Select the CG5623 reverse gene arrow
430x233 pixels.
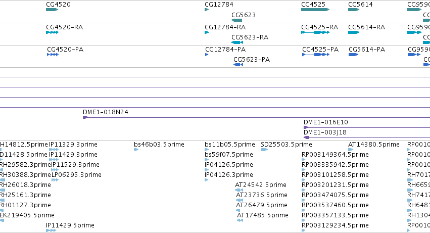(236, 20)
